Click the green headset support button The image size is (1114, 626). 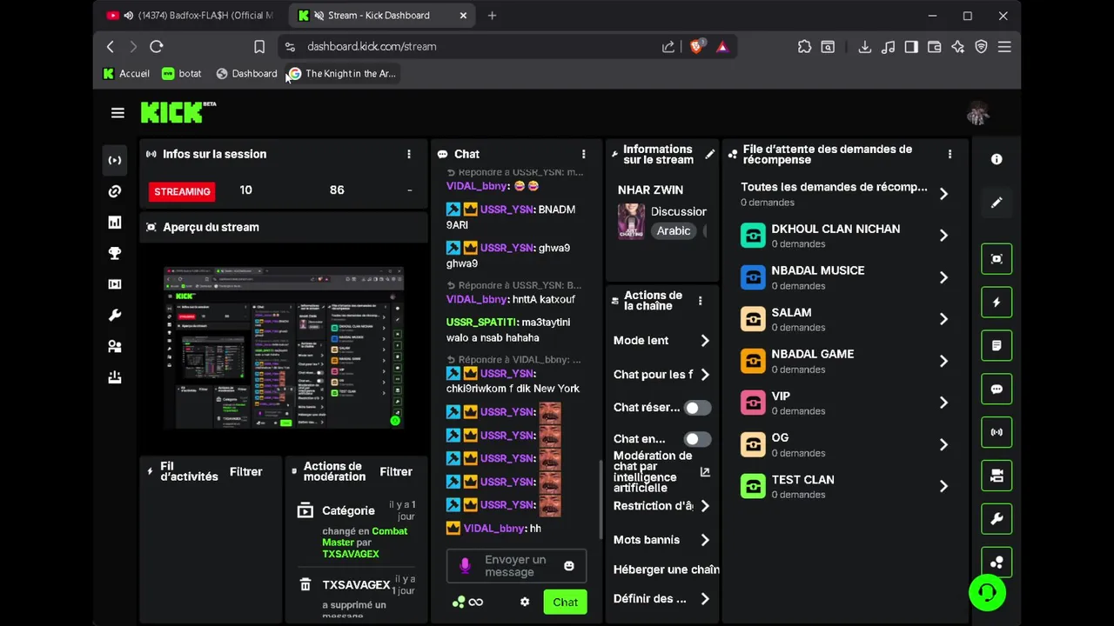click(x=987, y=593)
